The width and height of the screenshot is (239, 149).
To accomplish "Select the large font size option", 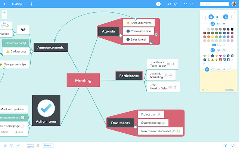I will (217, 17).
